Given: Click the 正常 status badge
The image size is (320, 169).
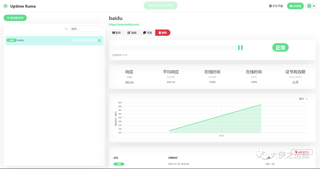Looking at the screenshot, I should click(280, 47).
